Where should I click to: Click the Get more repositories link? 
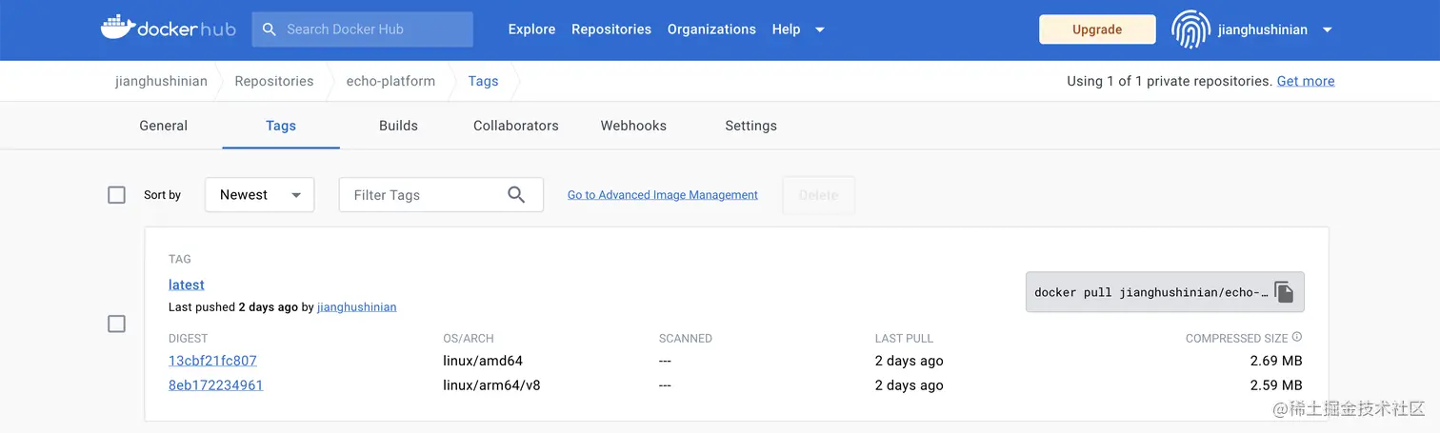point(1305,81)
